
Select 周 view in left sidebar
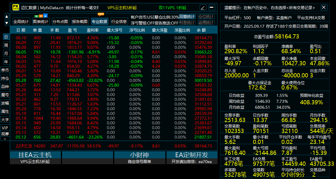coord(6,45)
